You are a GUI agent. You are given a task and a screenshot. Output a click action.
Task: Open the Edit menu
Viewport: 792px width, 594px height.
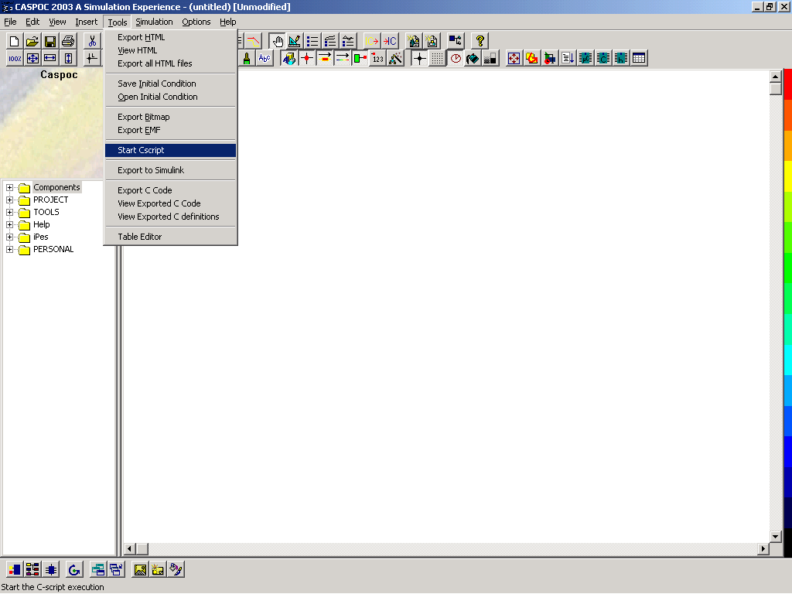pos(32,22)
